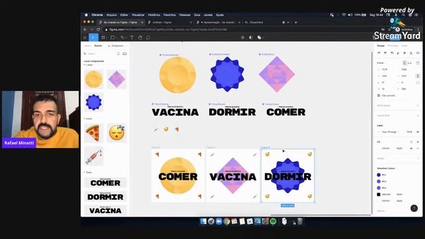Click Align bottom icon

tap(411, 53)
